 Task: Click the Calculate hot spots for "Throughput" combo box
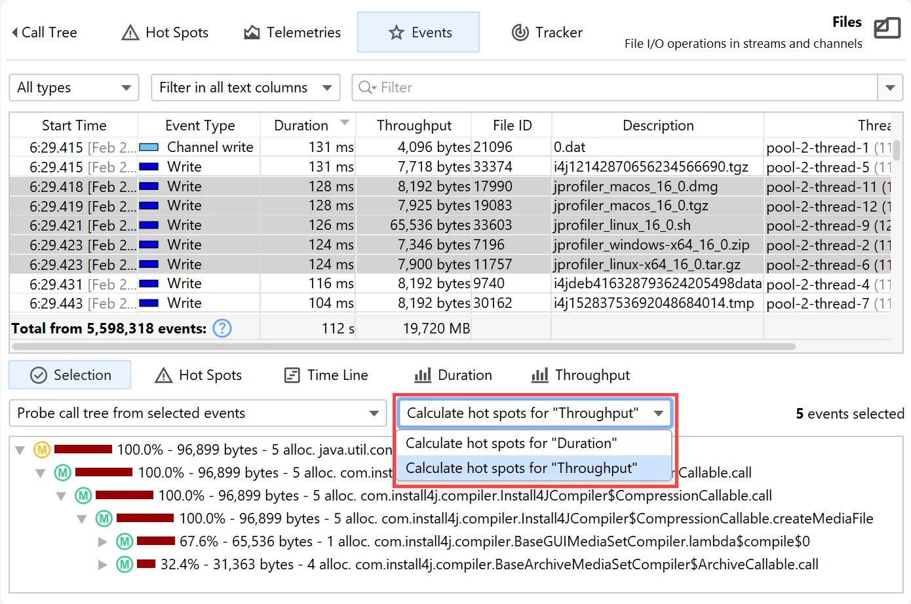click(535, 413)
